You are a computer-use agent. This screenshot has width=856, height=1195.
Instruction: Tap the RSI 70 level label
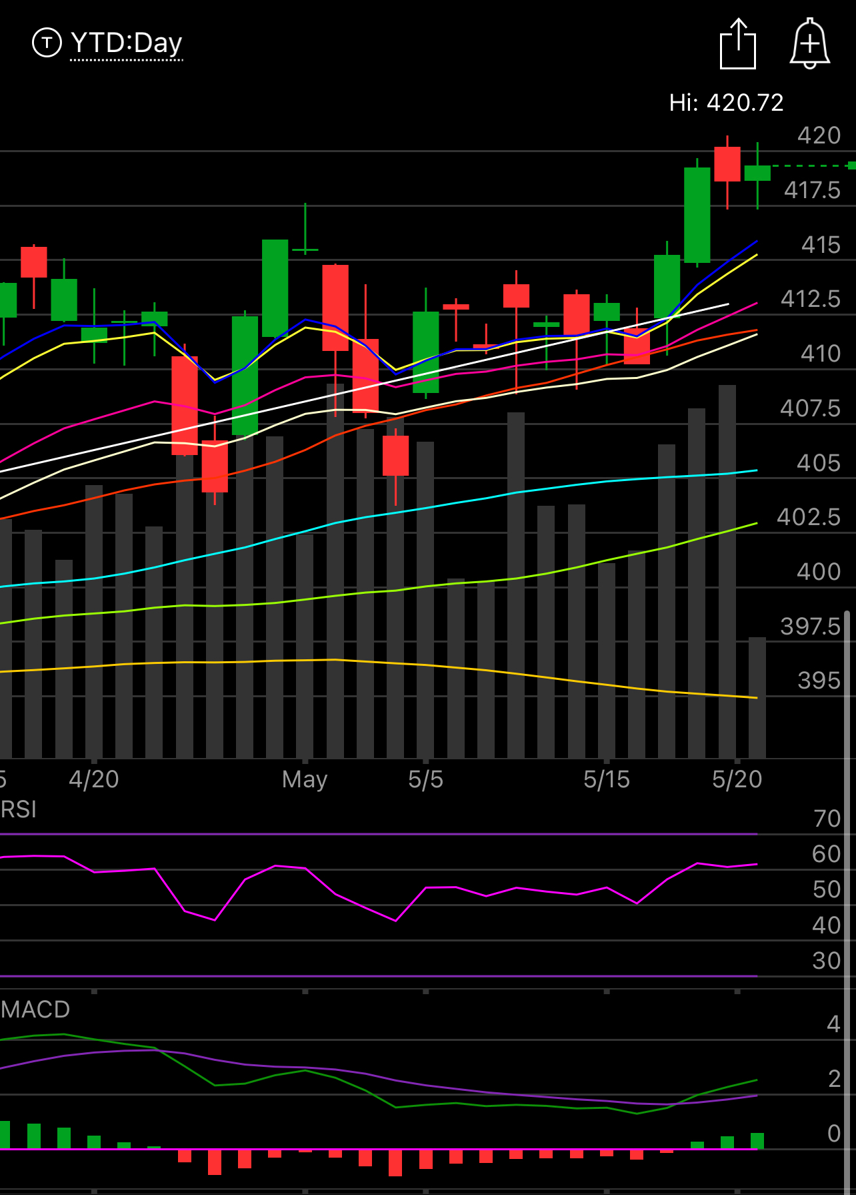827,819
